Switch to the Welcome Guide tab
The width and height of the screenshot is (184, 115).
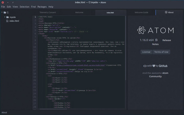point(141,12)
